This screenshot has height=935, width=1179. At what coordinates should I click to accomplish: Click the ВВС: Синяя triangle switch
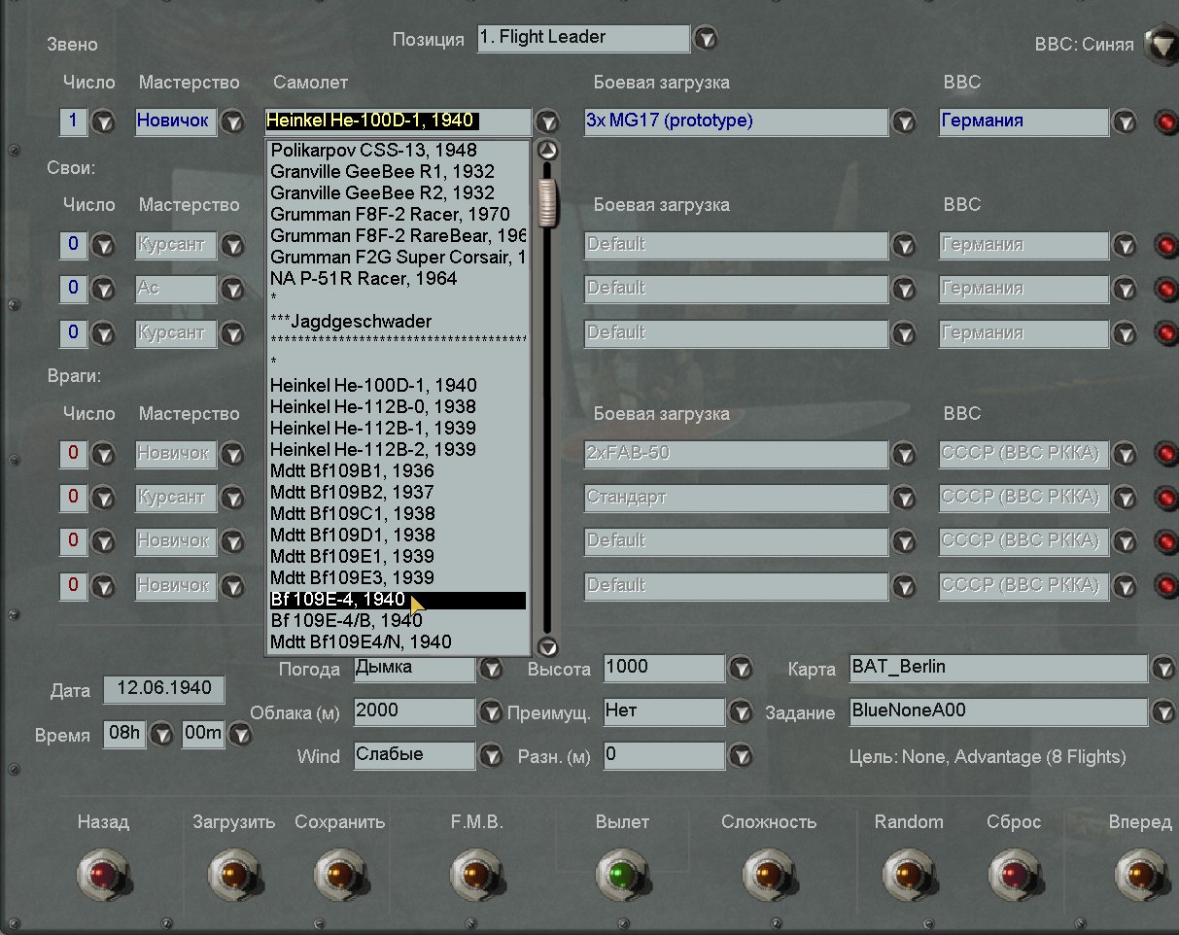coord(1161,44)
